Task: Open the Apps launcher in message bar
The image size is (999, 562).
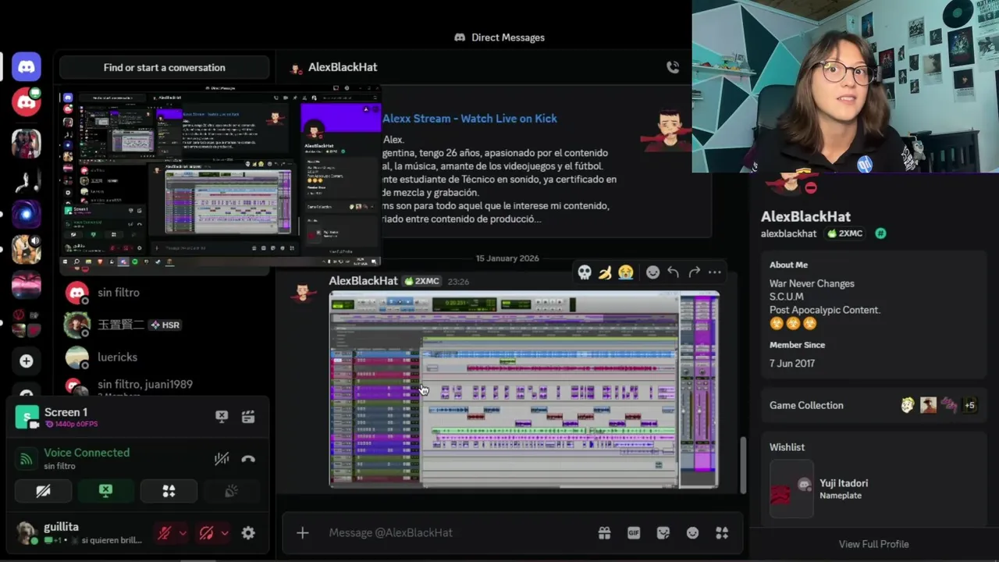Action: 722,532
